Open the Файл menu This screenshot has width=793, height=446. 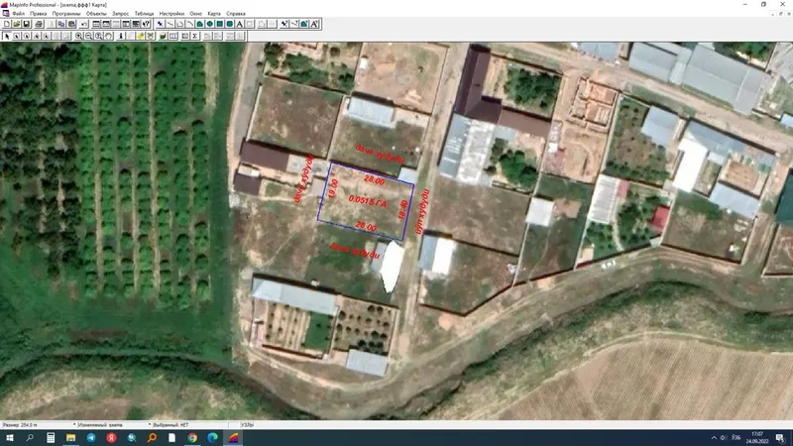point(18,14)
